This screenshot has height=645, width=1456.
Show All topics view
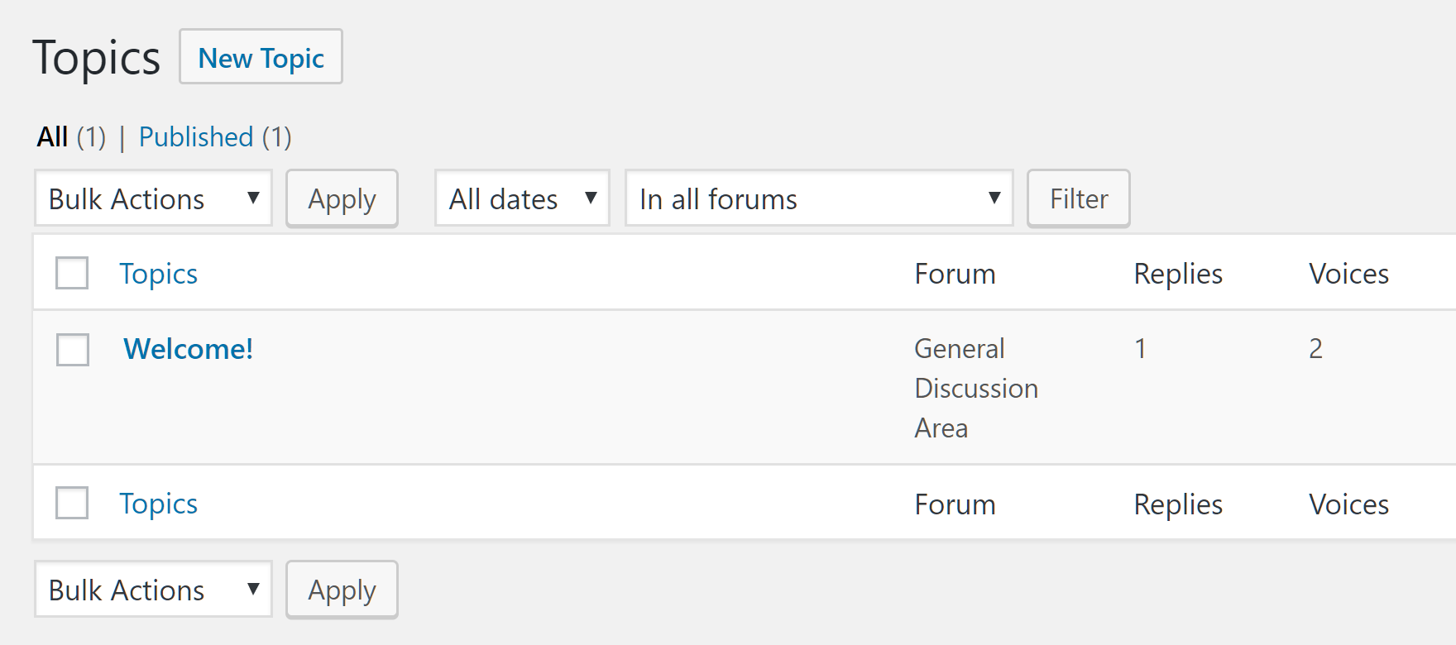[52, 137]
